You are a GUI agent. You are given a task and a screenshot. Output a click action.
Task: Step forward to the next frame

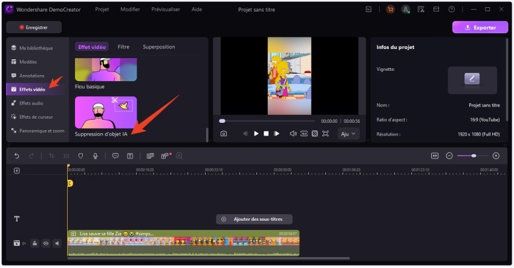277,134
